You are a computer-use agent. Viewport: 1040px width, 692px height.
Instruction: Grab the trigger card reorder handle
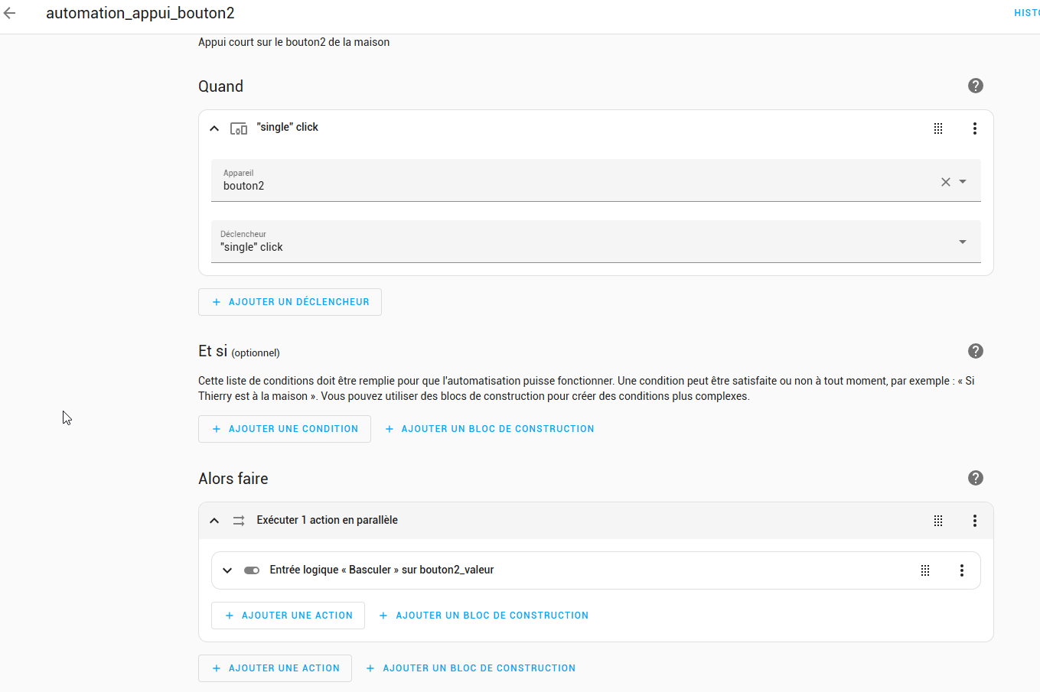coord(938,128)
